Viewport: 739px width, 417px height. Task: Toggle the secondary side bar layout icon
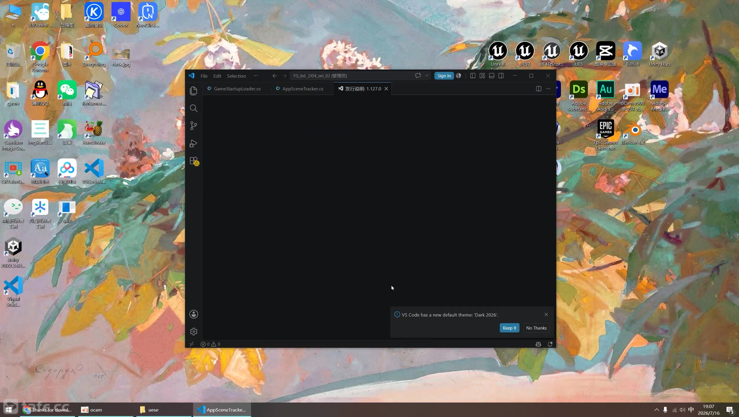501,76
